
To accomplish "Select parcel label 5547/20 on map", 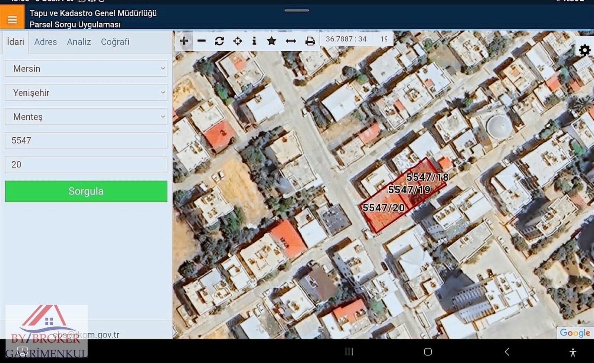I will pos(384,208).
